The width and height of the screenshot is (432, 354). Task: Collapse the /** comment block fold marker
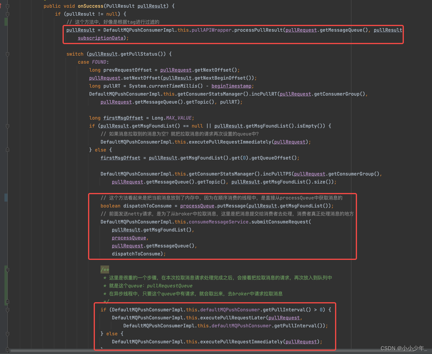(7, 270)
